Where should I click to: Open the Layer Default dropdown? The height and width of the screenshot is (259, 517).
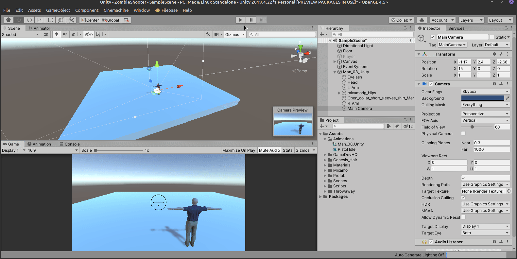point(497,45)
